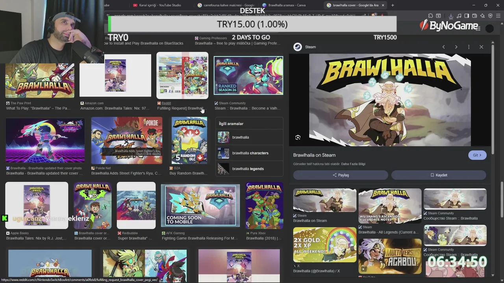The height and width of the screenshot is (283, 504).
Task: Click 'Gaming Professors' source label
Action: point(213,38)
